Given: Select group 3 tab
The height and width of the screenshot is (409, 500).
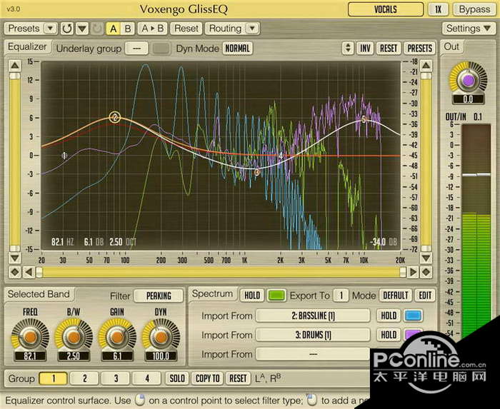Looking at the screenshot, I should pyautogui.click(x=115, y=378).
